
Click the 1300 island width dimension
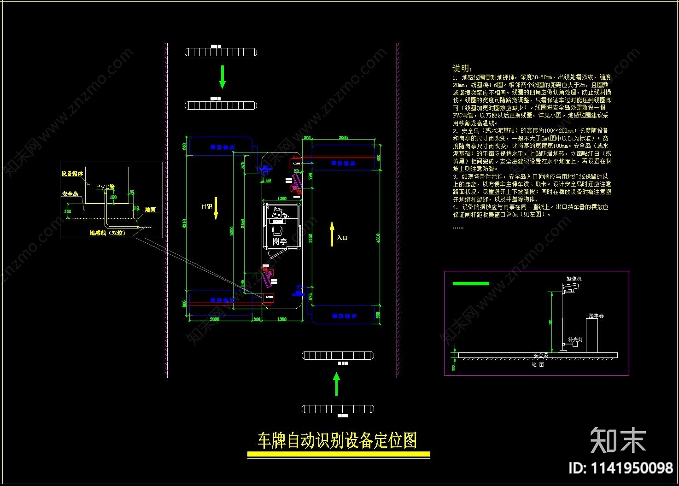point(282,319)
